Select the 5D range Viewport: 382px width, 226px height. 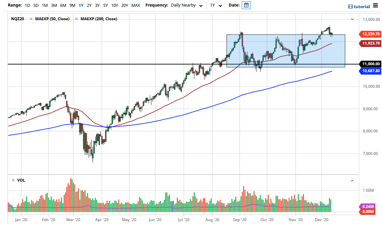pyautogui.click(x=36, y=5)
